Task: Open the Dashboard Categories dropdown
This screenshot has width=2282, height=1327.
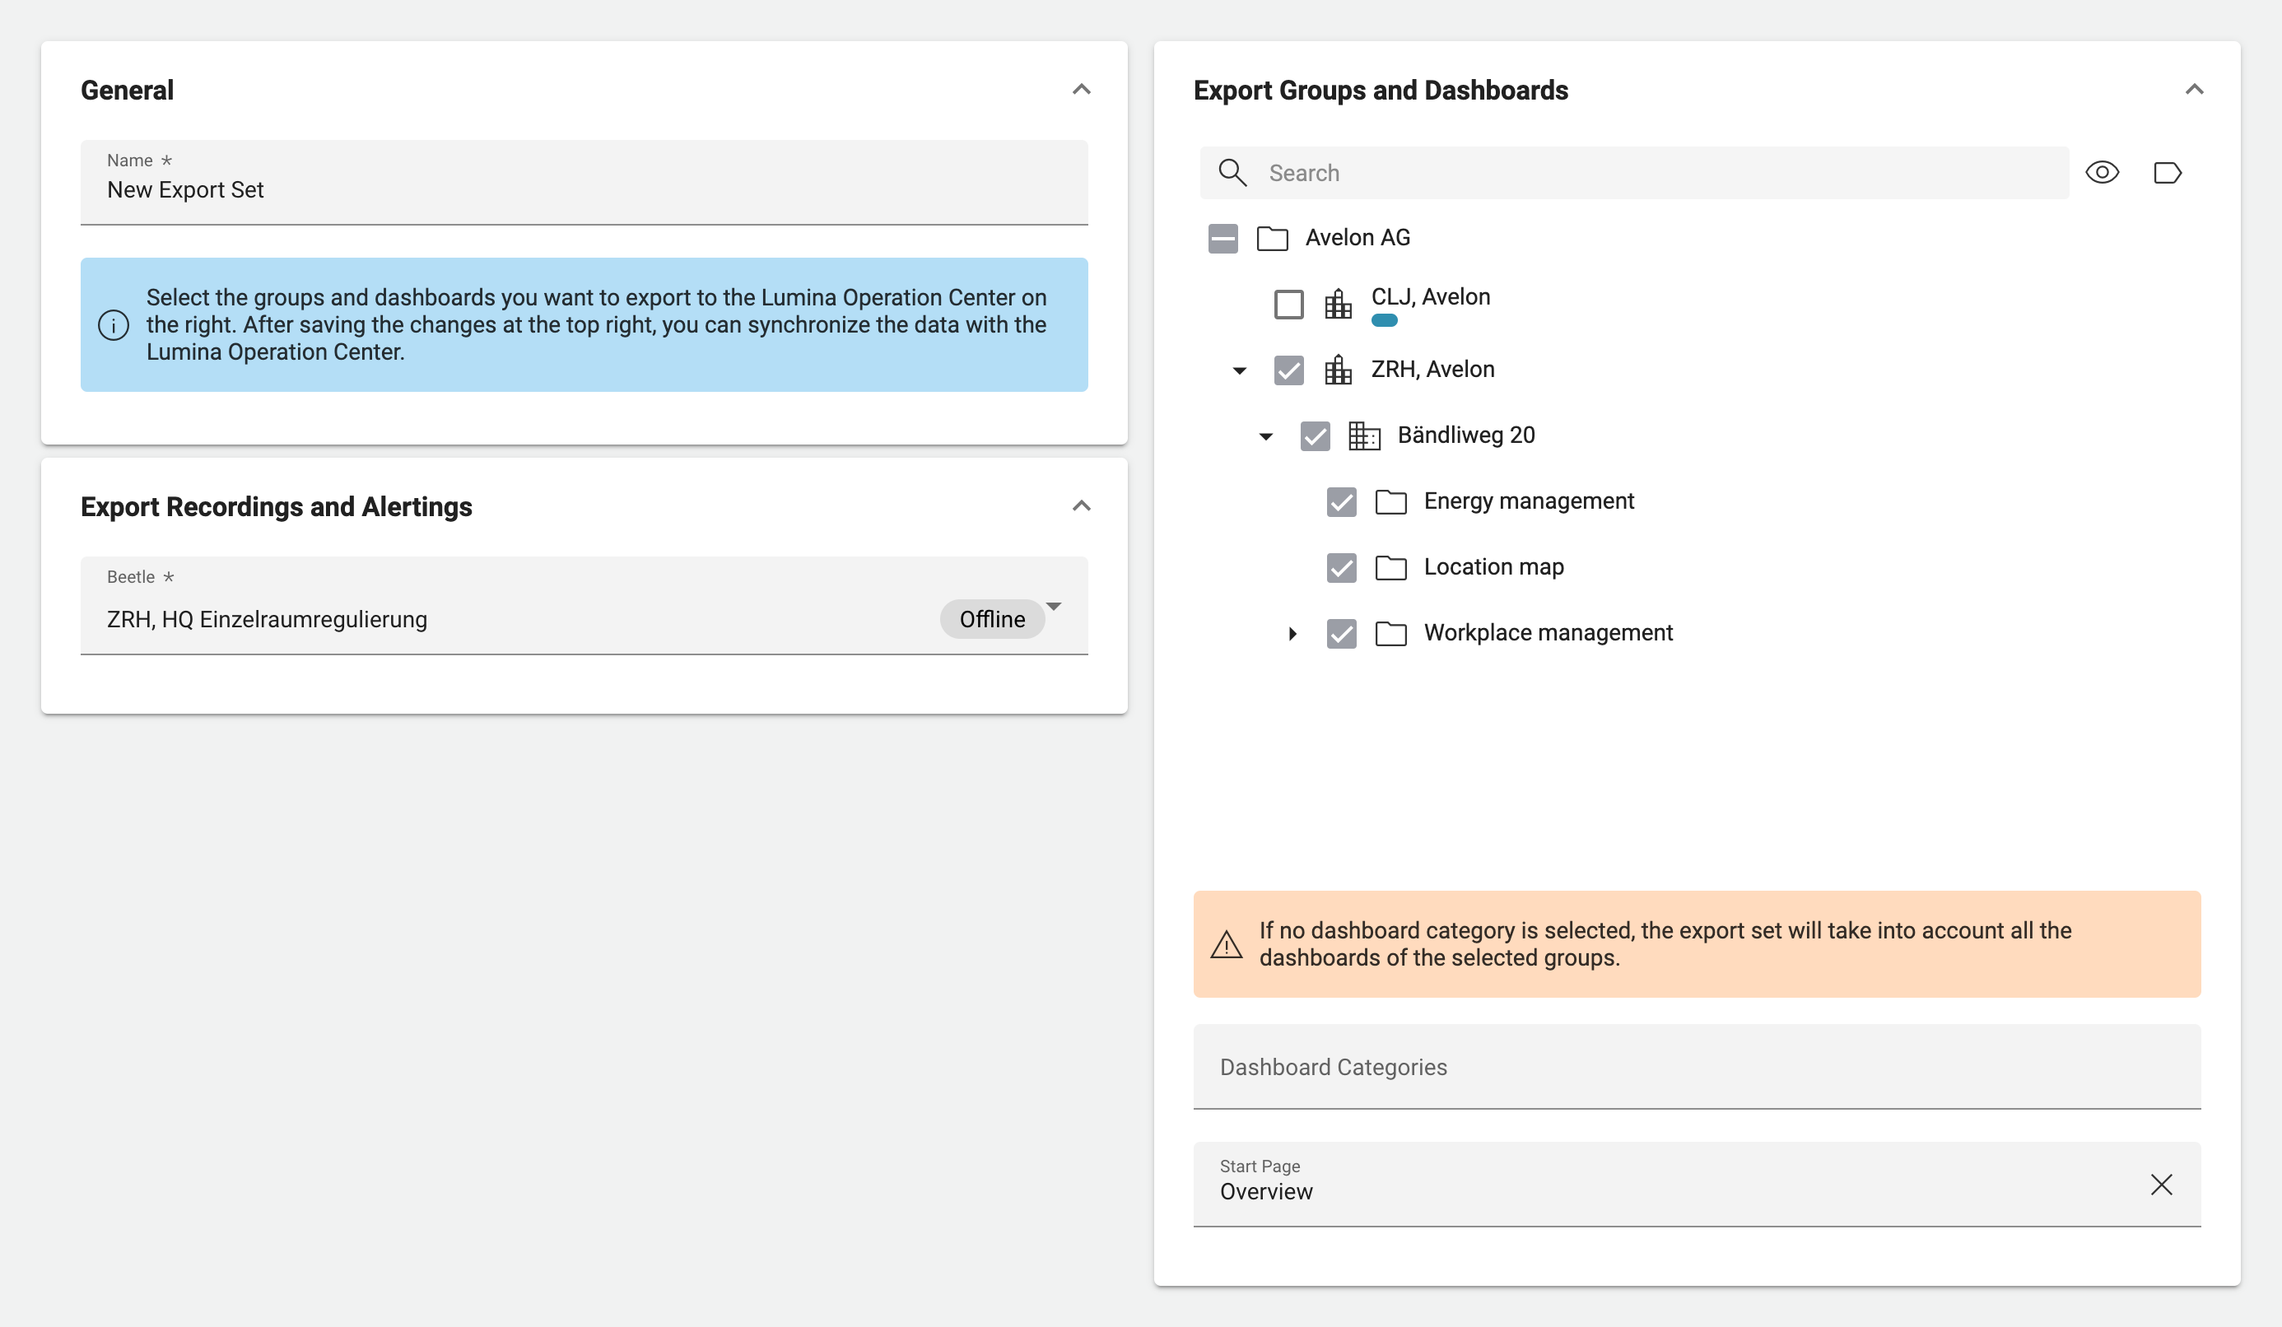Action: (x=1696, y=1067)
